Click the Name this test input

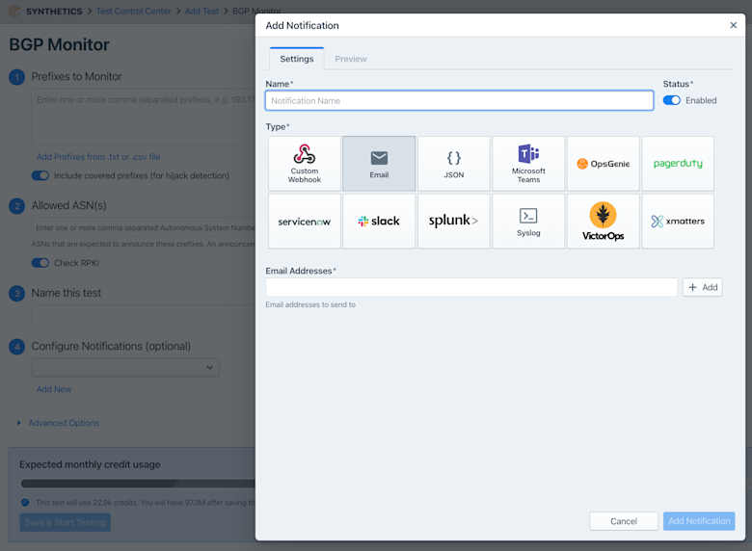point(144,314)
